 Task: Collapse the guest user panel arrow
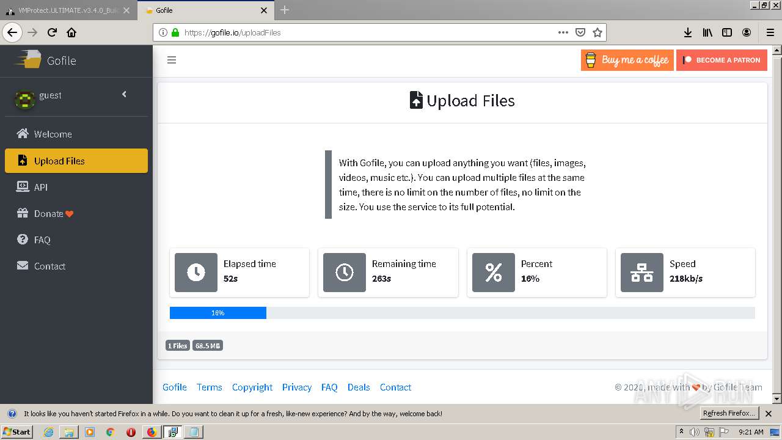[125, 94]
